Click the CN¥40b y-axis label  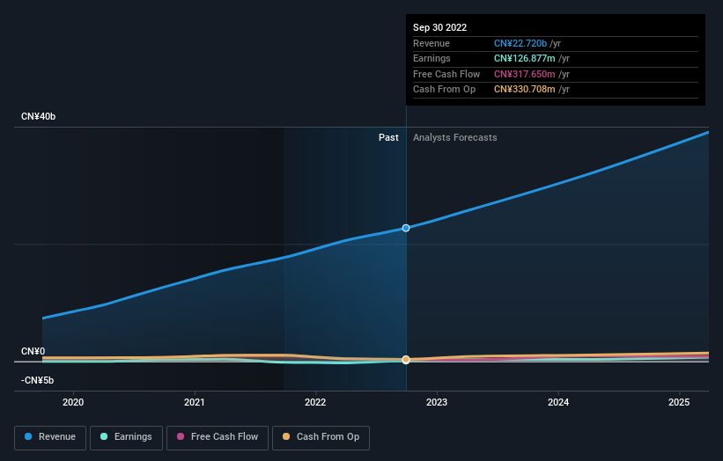38,116
